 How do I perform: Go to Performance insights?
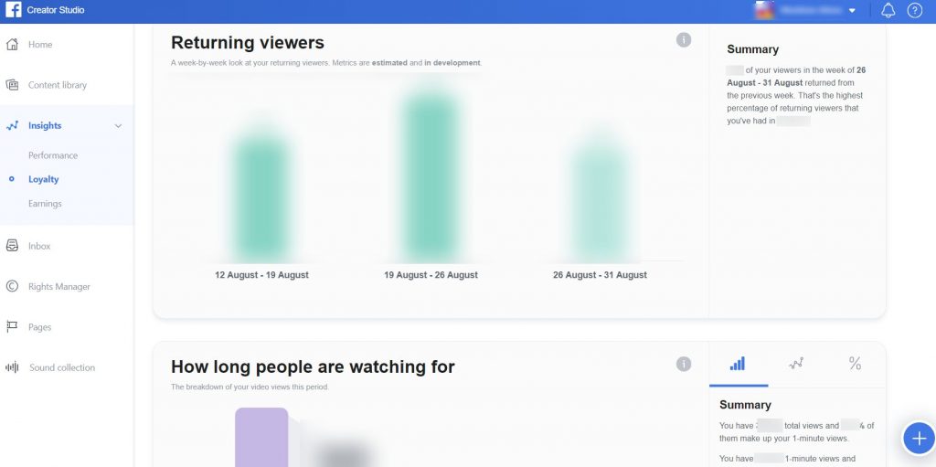point(53,155)
